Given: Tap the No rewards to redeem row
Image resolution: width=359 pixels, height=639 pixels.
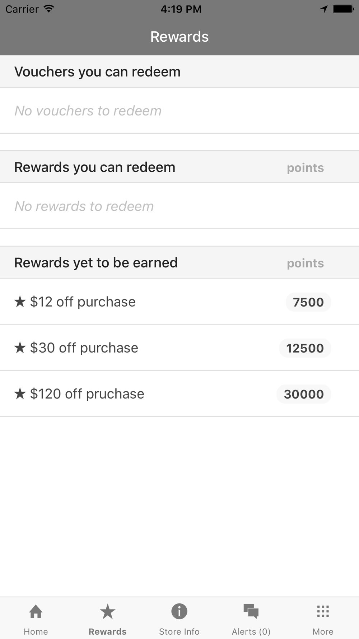Looking at the screenshot, I should point(179,206).
